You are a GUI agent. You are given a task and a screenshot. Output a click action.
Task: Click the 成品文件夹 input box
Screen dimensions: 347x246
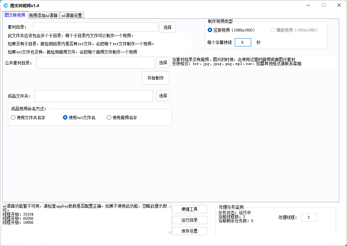click(x=93, y=96)
